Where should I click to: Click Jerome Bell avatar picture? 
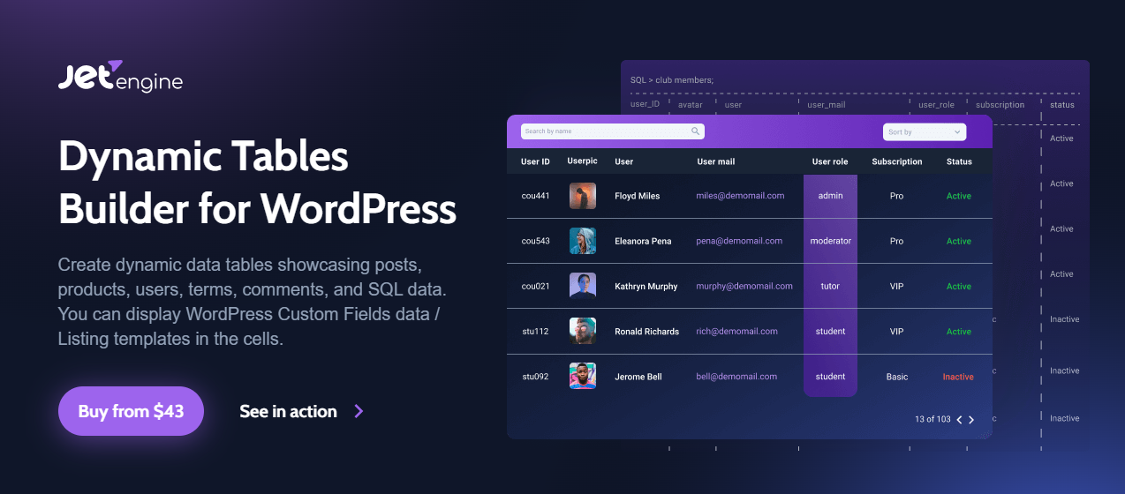pos(583,377)
